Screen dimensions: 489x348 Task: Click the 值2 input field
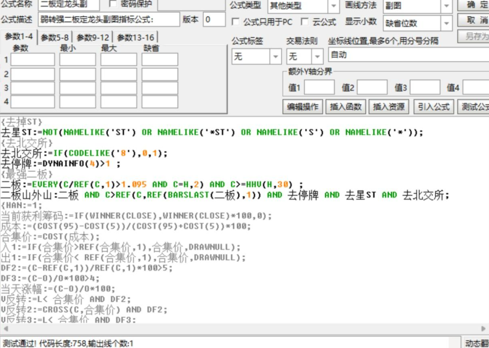[x=372, y=87]
